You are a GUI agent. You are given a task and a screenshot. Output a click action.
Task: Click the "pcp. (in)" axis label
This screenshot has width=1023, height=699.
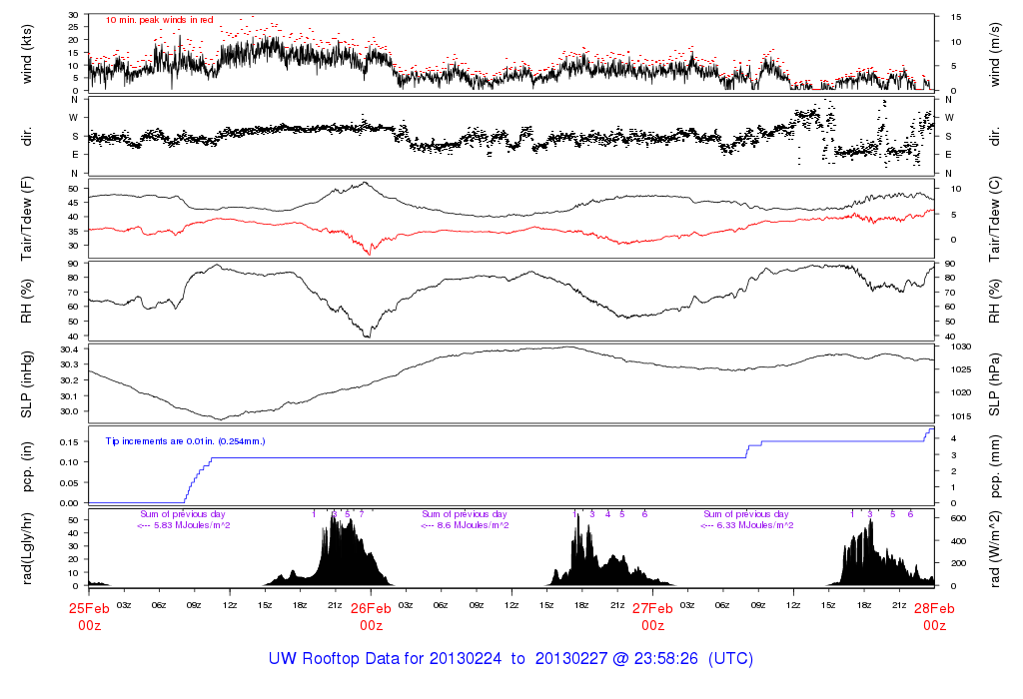point(27,467)
